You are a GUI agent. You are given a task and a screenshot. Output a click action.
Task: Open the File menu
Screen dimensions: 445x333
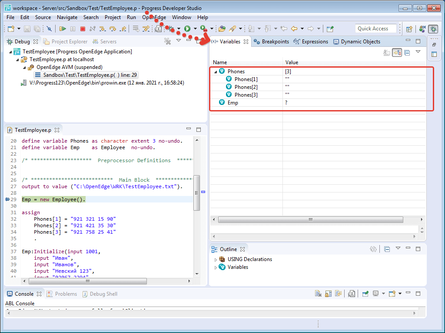pyautogui.click(x=10, y=17)
